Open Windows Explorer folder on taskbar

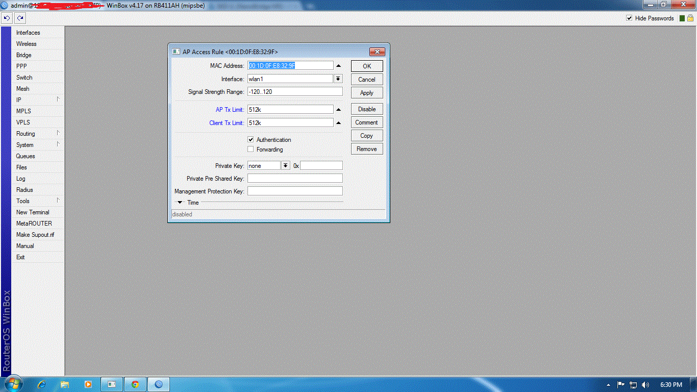point(65,384)
